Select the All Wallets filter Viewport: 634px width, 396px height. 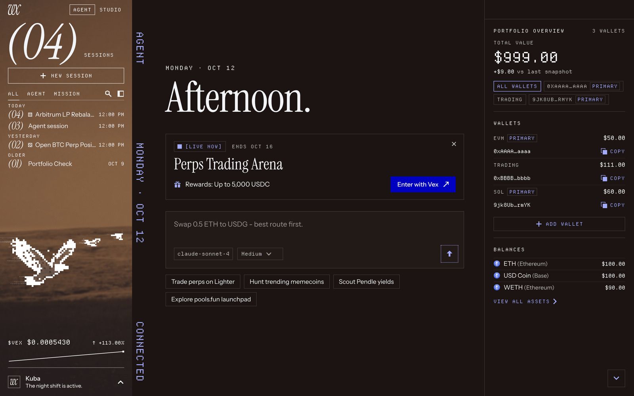[517, 86]
